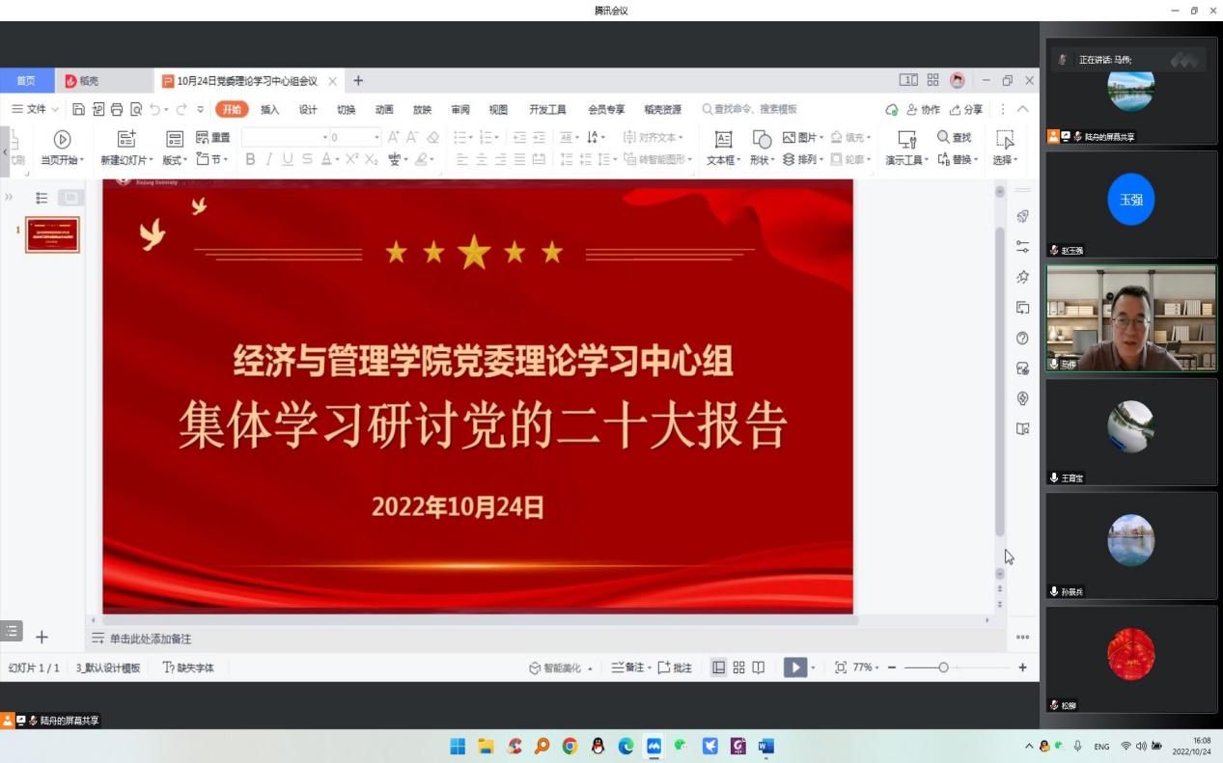The image size is (1223, 763).
Task: Click the 分享 share button
Action: coord(966,110)
